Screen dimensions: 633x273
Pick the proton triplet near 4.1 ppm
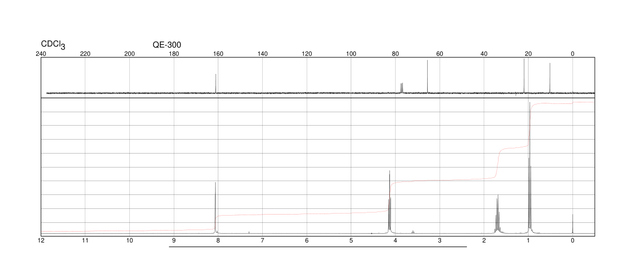389,202
